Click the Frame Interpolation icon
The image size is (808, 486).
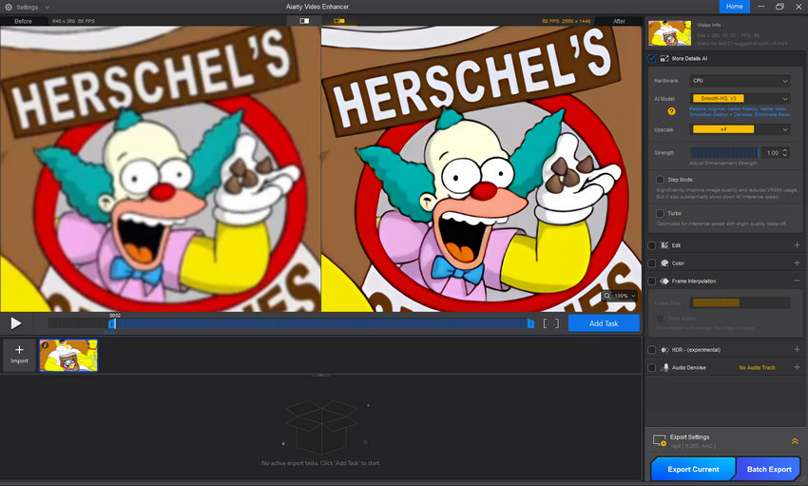tap(664, 281)
